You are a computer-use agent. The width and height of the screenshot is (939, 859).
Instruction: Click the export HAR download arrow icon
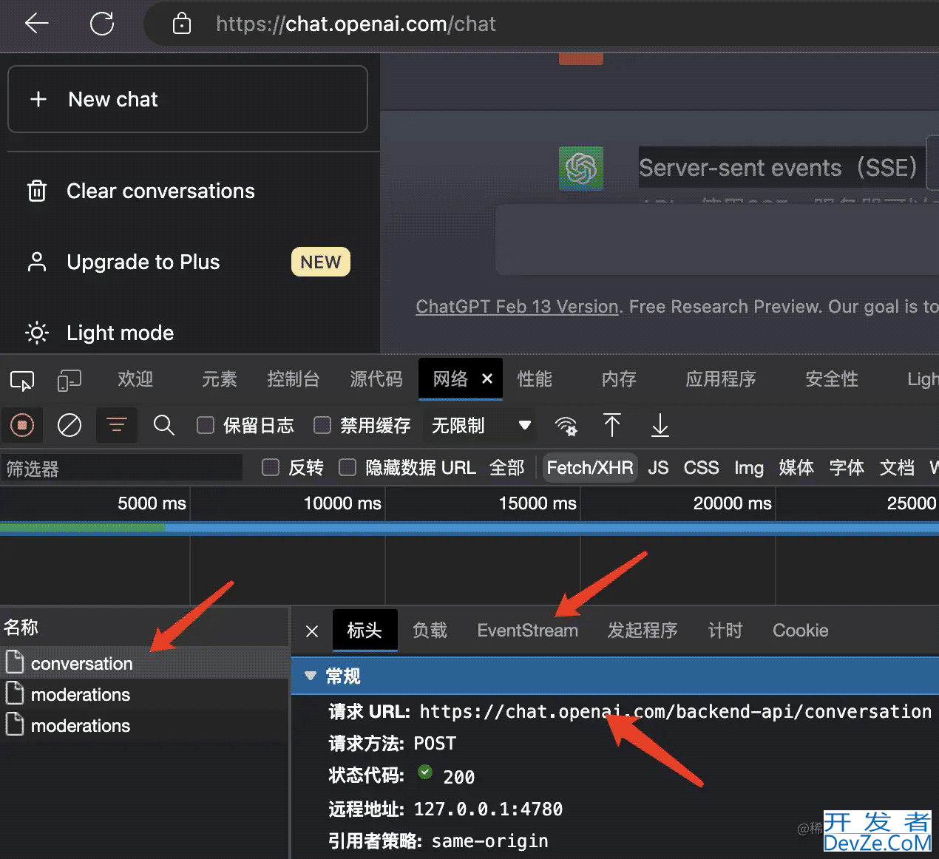pyautogui.click(x=660, y=425)
